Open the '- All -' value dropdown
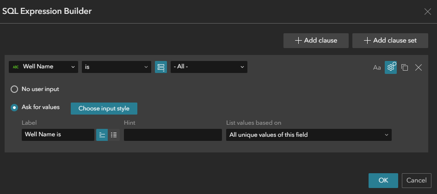The width and height of the screenshot is (437, 194). coord(209,67)
